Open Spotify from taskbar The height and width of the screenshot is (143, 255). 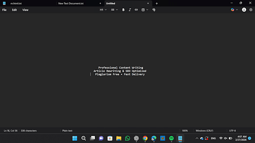[x=171, y=138]
